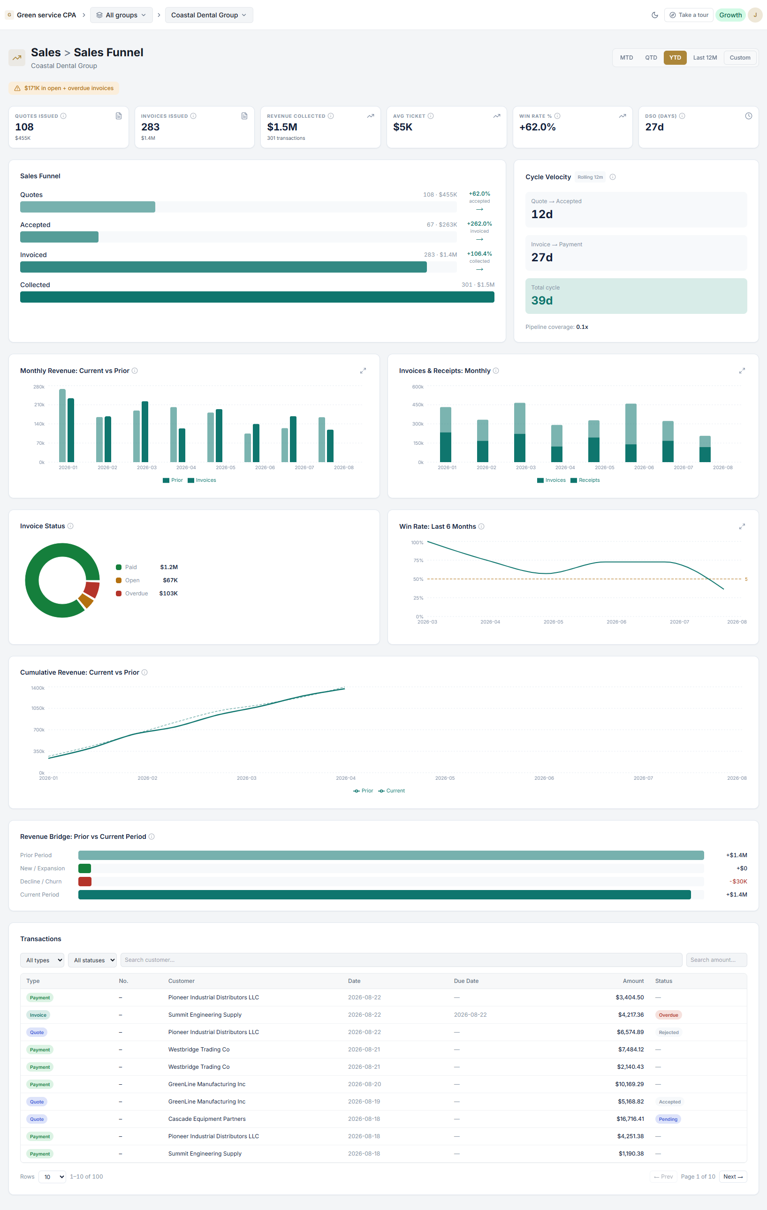Select the MTD period tab

pyautogui.click(x=626, y=58)
